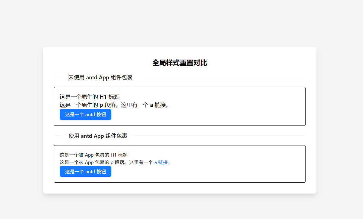Viewport: 363px width, 219px height.
Task: Click empty space right of the second antd button
Action: click(191, 172)
